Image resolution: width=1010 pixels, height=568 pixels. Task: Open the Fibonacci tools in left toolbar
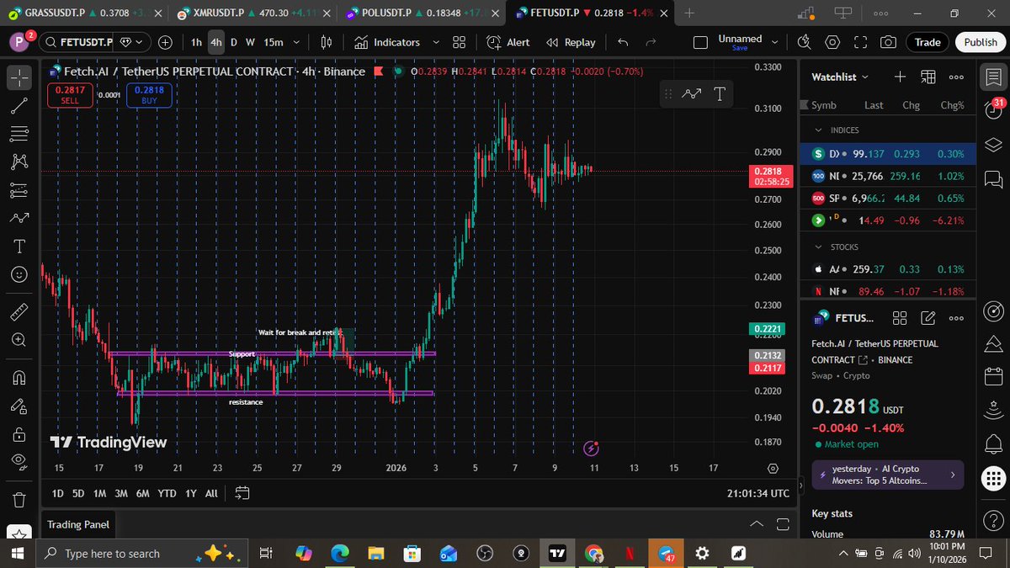[19, 134]
